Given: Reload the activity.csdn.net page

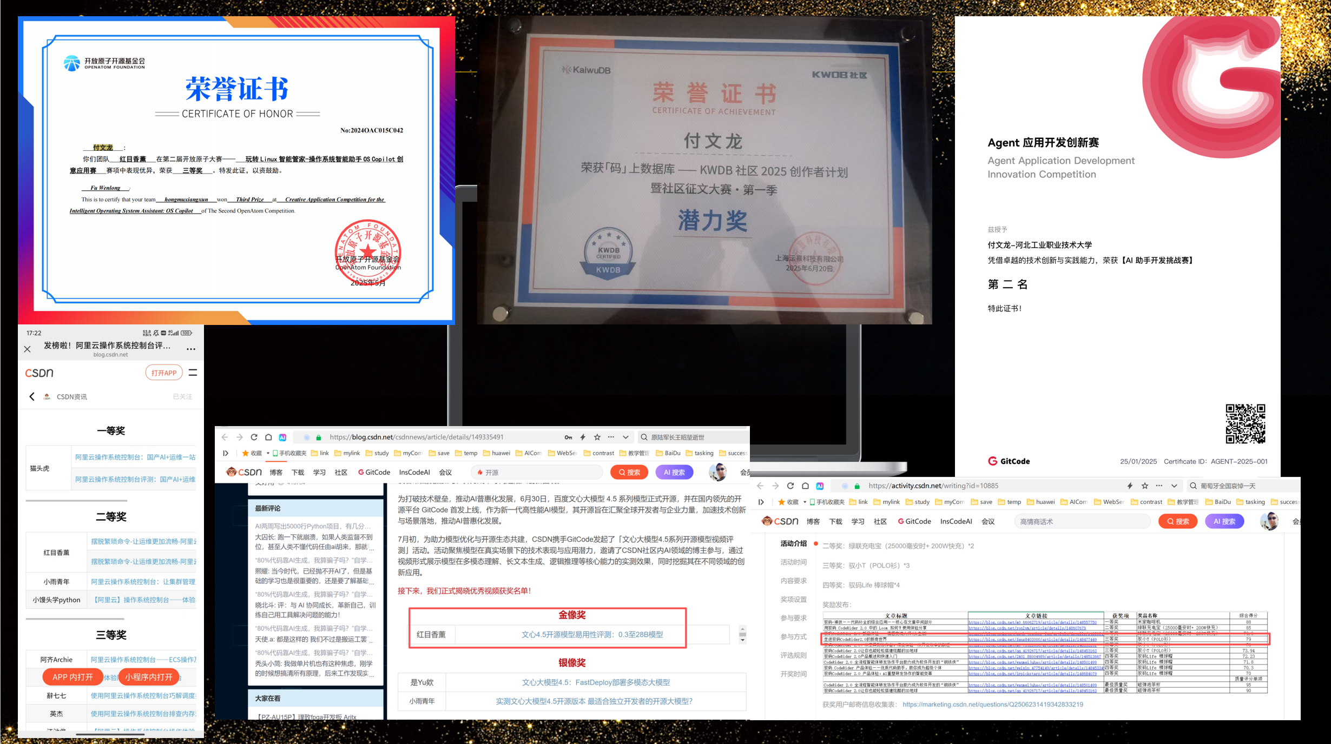Looking at the screenshot, I should pyautogui.click(x=790, y=486).
